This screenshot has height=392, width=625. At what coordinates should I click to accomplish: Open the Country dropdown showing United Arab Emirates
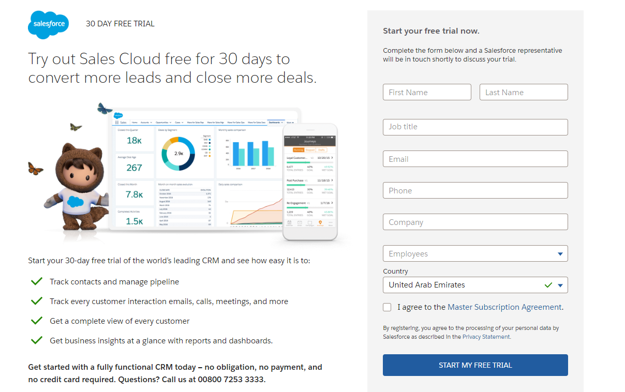point(475,285)
